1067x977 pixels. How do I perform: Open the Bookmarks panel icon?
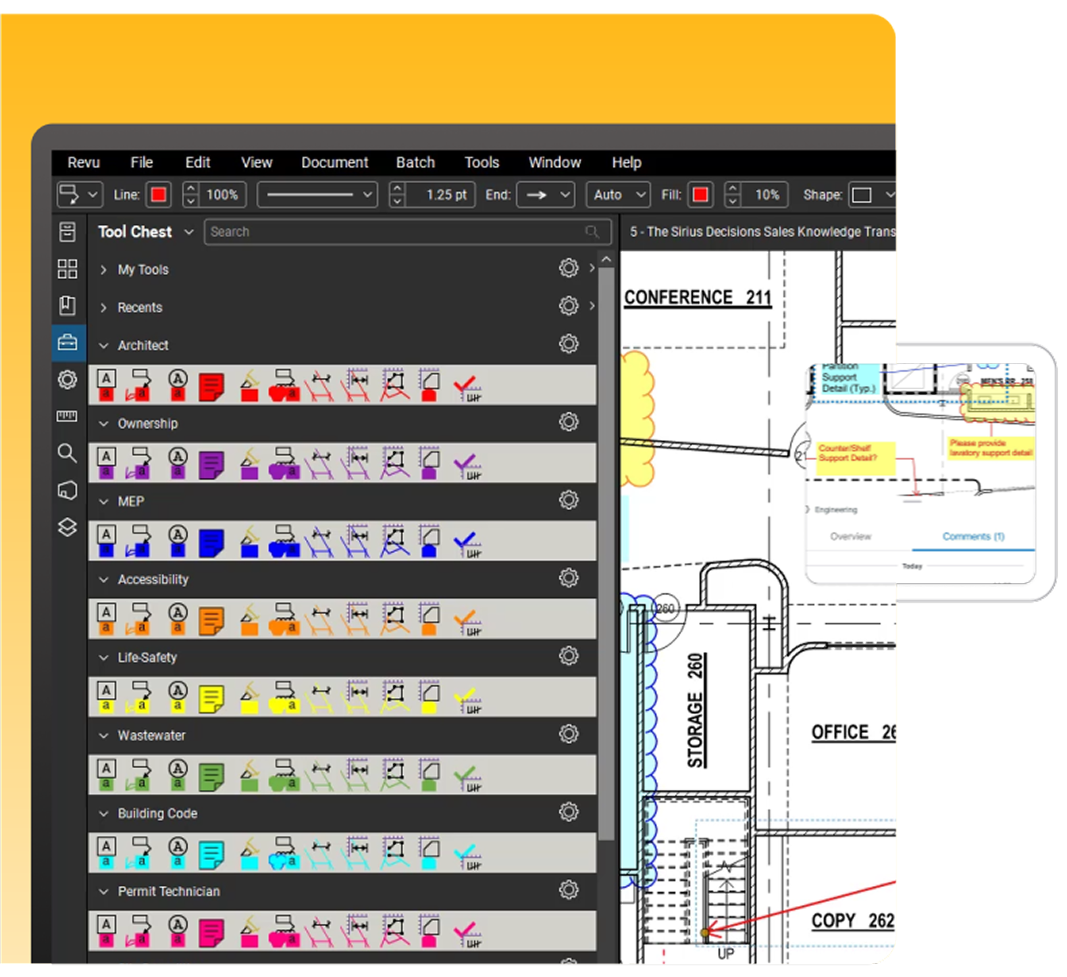tap(68, 305)
